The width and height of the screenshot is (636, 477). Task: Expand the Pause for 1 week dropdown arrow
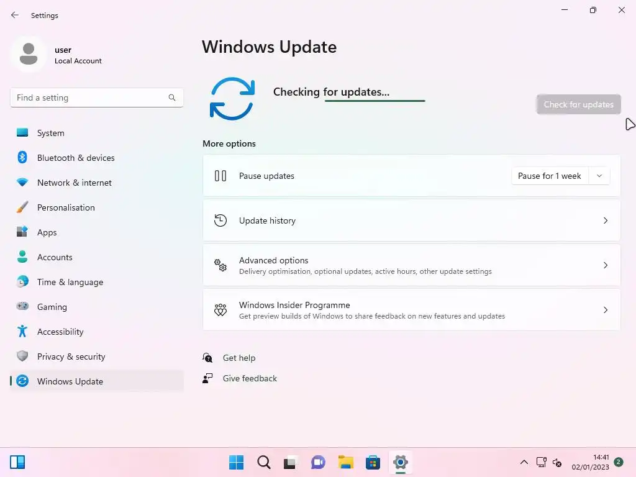click(x=599, y=176)
